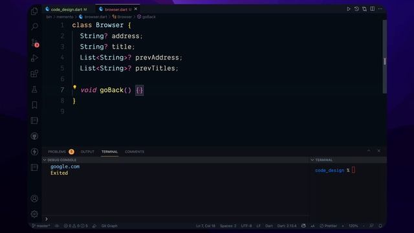Open the Testing flask view
Screen dimensions: 414x233
[34, 89]
